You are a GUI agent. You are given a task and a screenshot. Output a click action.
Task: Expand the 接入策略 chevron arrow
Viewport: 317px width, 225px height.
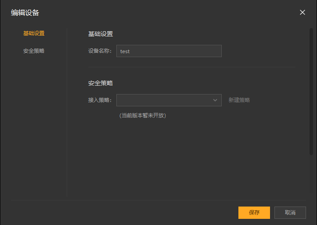pyautogui.click(x=215, y=100)
